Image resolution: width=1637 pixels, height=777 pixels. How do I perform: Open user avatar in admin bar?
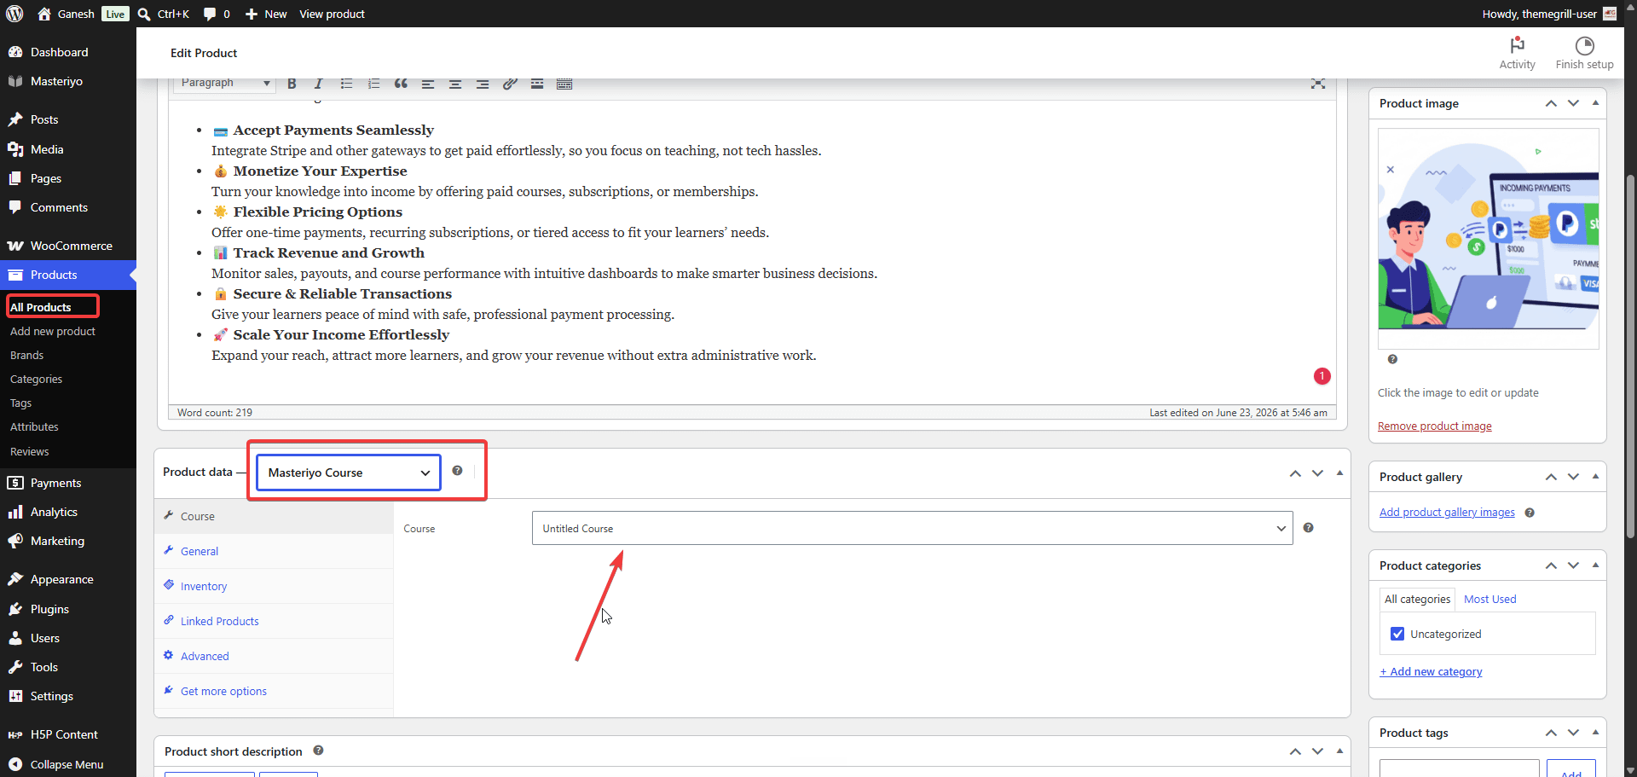(x=1610, y=14)
